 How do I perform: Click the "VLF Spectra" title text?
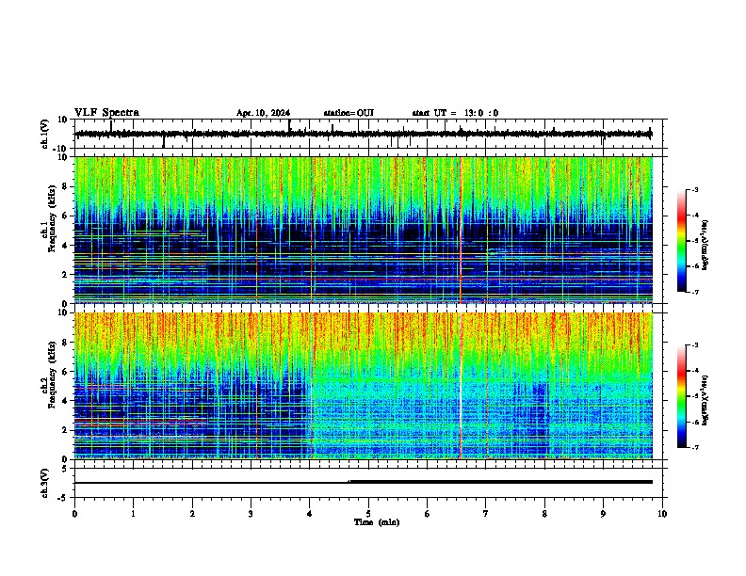106,113
